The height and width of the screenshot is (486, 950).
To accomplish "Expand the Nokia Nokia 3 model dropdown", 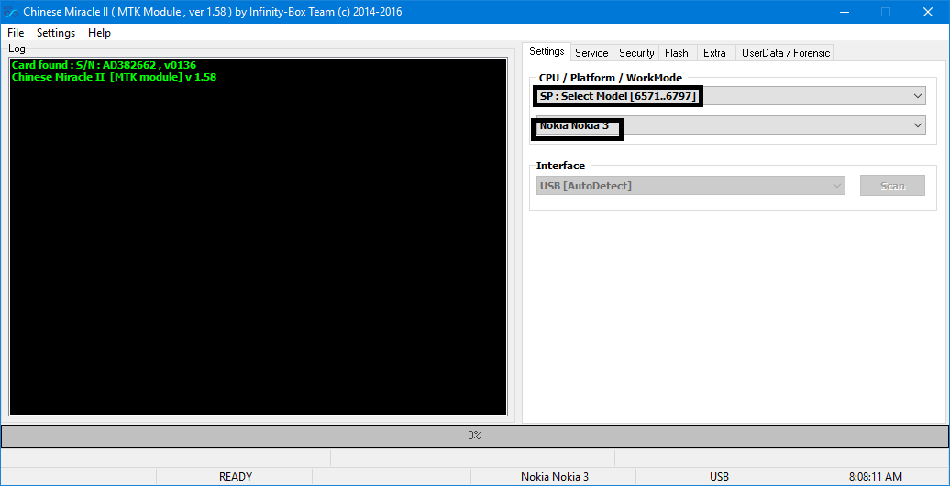I will point(731,125).
